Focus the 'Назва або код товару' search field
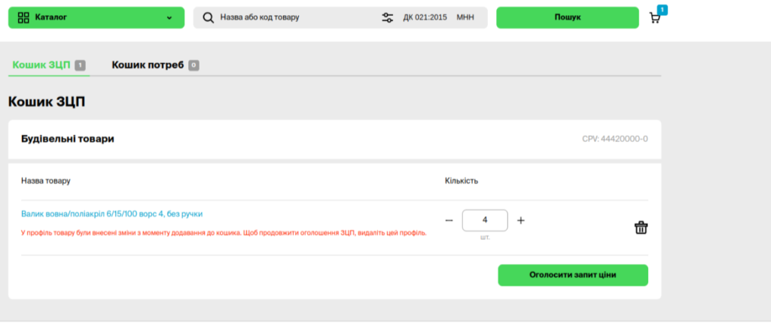The height and width of the screenshot is (324, 771). (x=294, y=17)
